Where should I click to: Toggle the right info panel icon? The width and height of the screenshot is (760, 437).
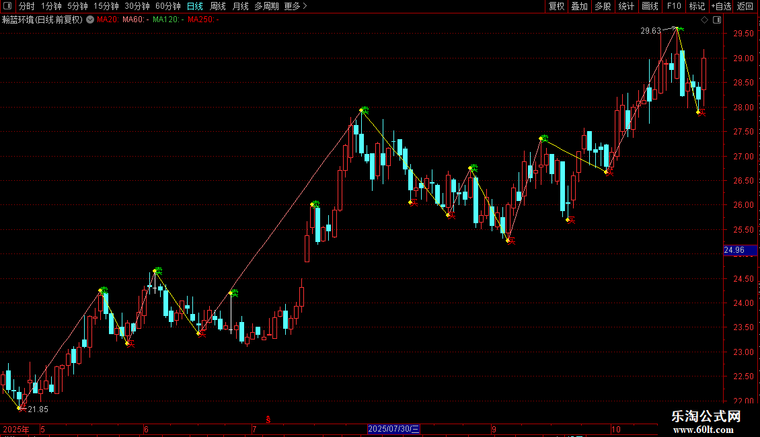(717, 20)
